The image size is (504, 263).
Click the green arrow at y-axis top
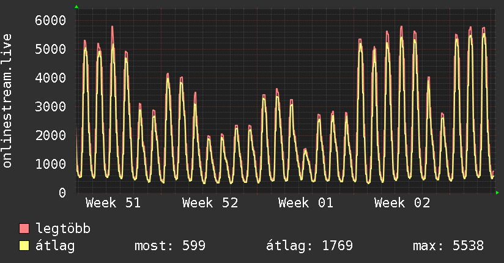coord(76,7)
